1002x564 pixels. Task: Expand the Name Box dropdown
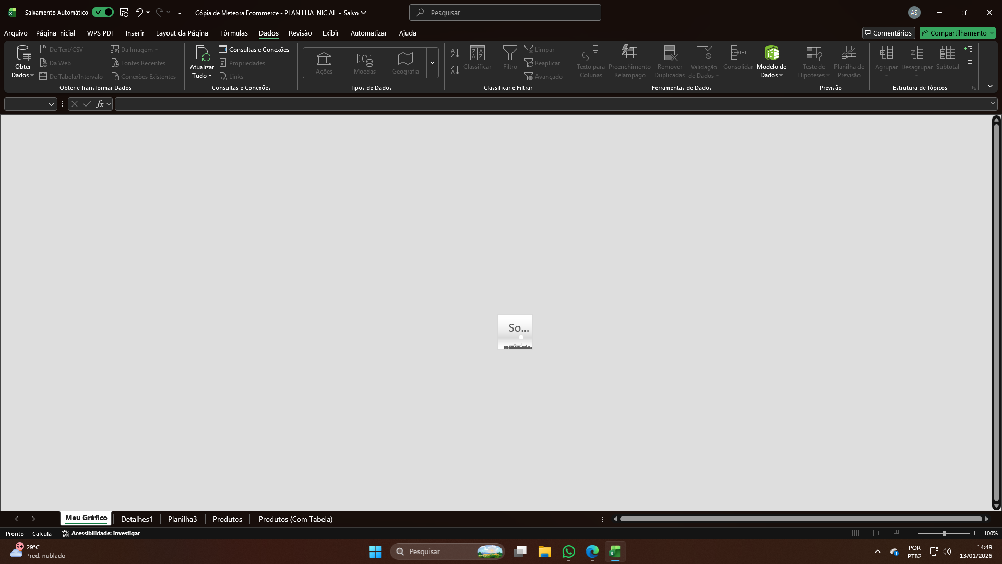[x=51, y=104]
